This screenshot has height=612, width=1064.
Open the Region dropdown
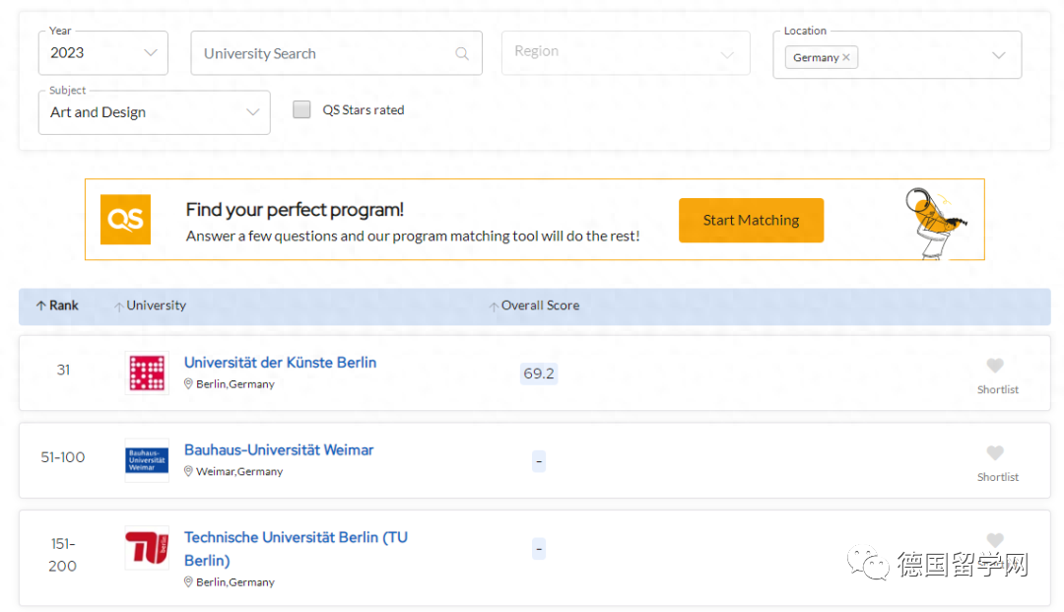pyautogui.click(x=625, y=53)
